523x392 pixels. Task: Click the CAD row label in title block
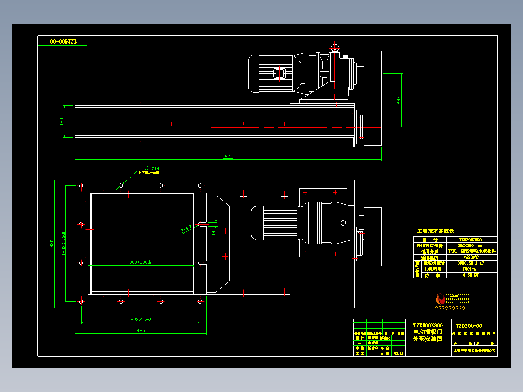click(360, 343)
